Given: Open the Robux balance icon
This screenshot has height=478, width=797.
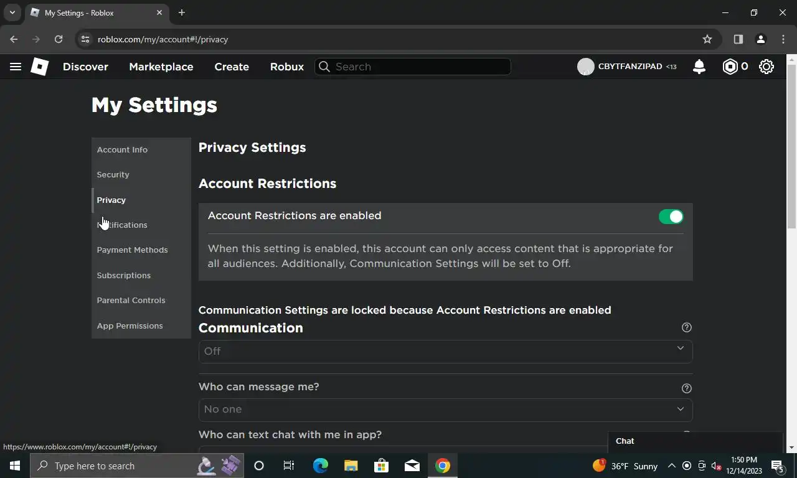Looking at the screenshot, I should pos(730,67).
